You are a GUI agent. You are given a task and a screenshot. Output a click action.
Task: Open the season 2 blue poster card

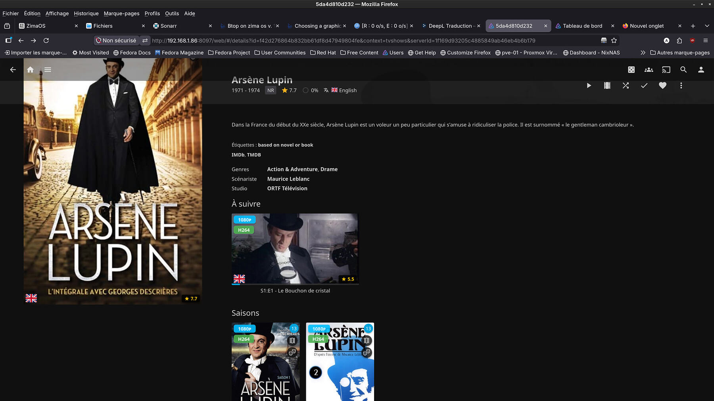pyautogui.click(x=340, y=362)
